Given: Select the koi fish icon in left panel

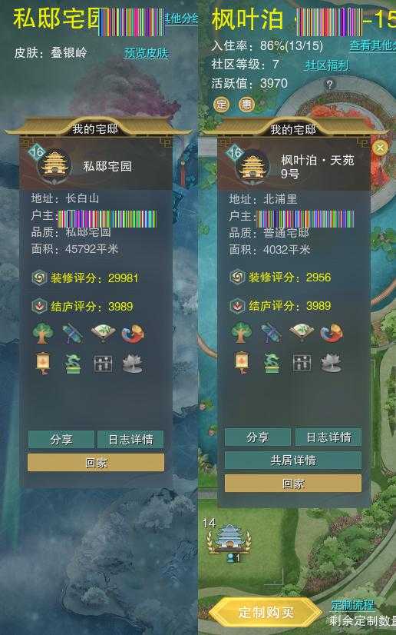Looking at the screenshot, I should pyautogui.click(x=133, y=334).
